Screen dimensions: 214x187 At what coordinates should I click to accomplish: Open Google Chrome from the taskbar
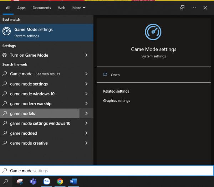60,181
